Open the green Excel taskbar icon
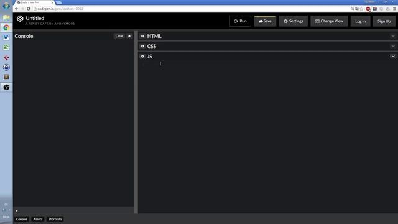Viewport: 398px width, 224px height. (x=6, y=47)
